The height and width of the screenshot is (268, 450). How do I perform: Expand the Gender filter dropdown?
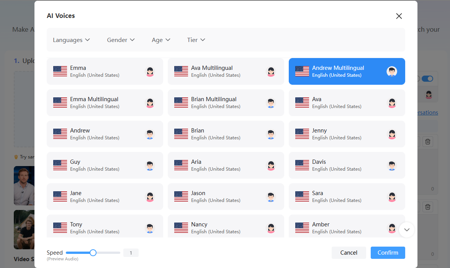121,40
